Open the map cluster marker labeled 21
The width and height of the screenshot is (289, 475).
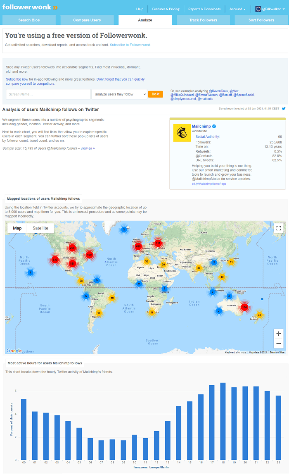point(152,312)
